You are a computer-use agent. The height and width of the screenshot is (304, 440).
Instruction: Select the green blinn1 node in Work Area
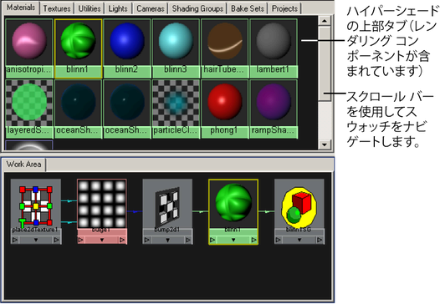(x=233, y=205)
